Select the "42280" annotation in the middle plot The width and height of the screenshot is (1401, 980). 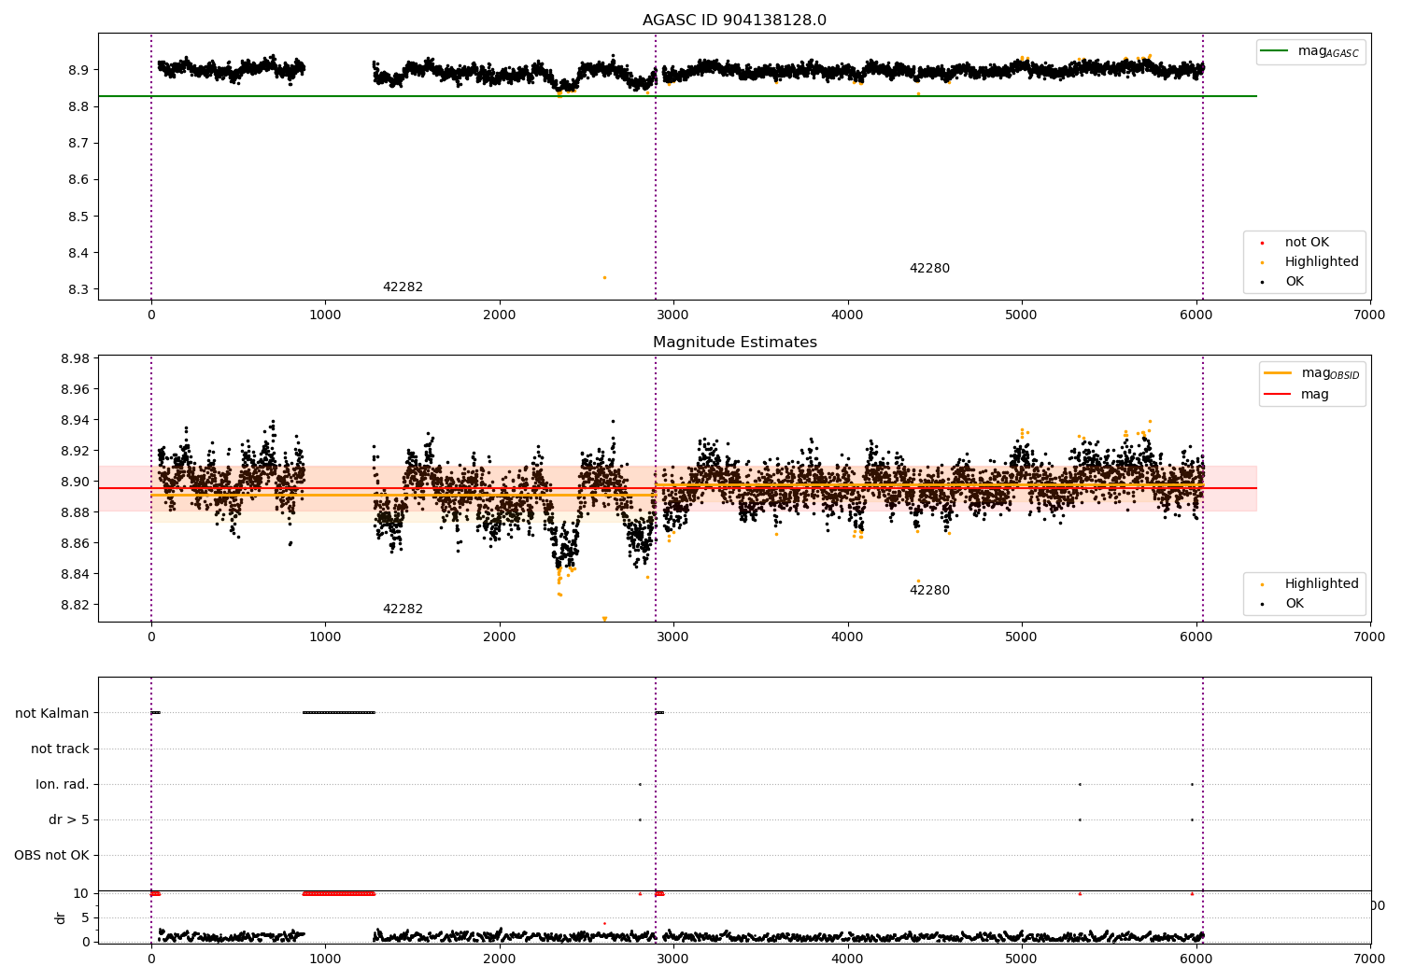pos(929,591)
